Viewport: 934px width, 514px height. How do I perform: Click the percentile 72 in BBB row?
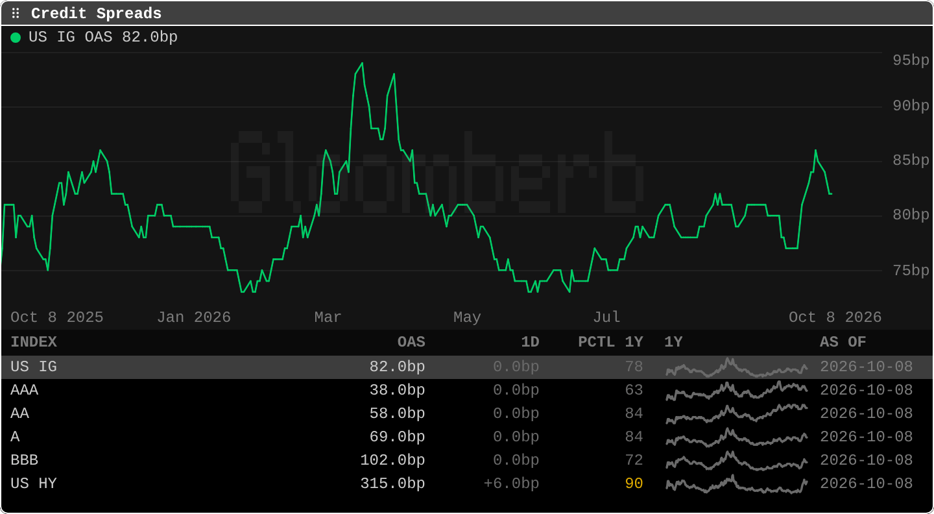[634, 460]
